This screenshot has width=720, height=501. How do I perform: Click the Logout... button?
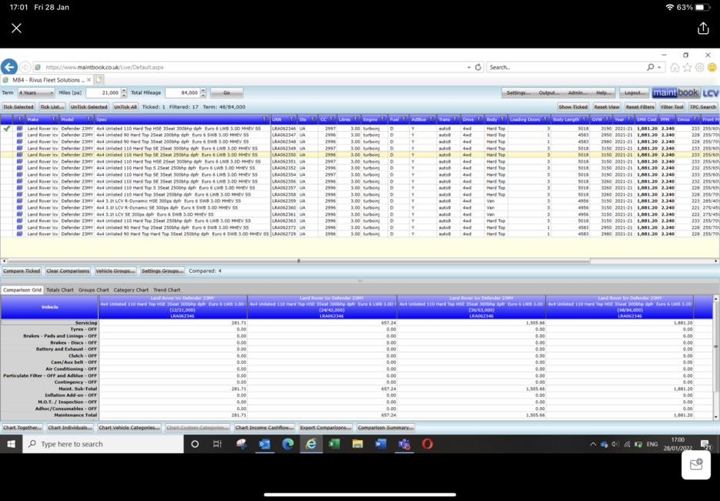pos(635,92)
